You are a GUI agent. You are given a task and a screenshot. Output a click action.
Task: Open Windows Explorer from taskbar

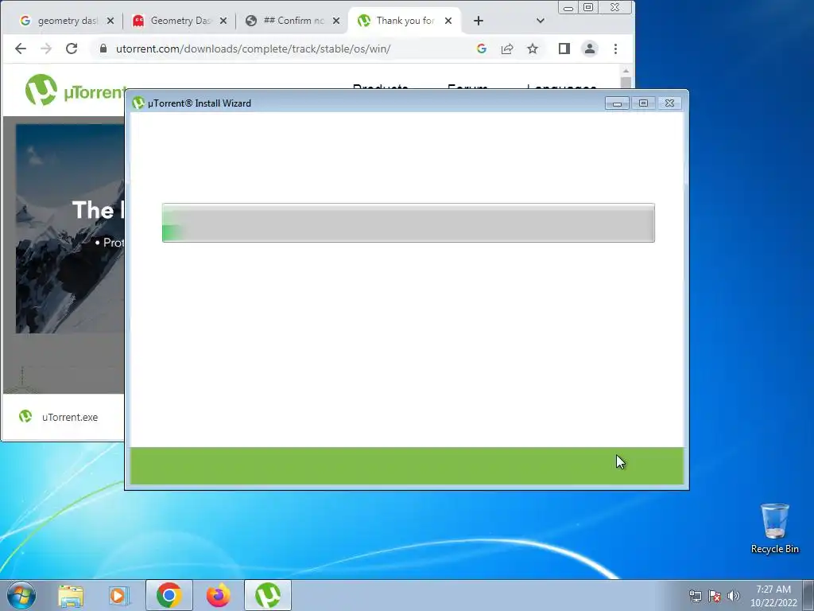pos(71,595)
